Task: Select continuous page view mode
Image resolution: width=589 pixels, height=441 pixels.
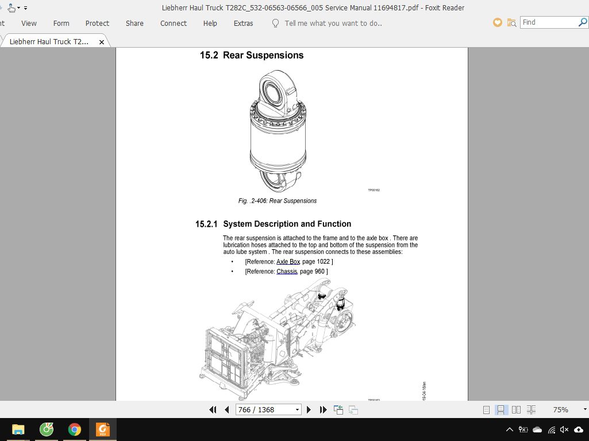Action: [501, 410]
